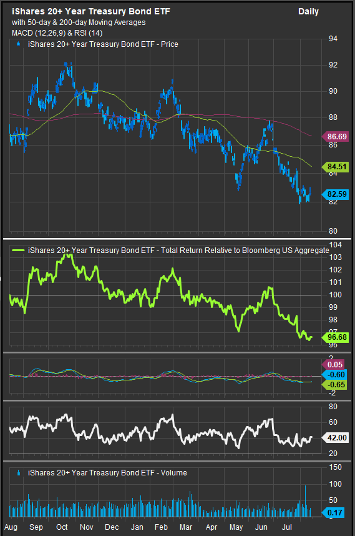Click the iShares 20+ Year Treasury Bond ETF title
This screenshot has height=536, width=355.
(91, 11)
